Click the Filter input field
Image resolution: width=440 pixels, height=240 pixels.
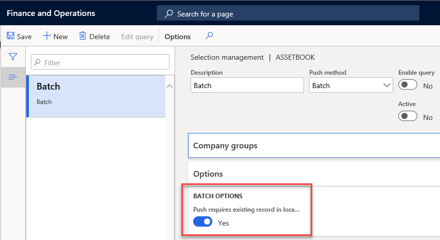click(x=100, y=62)
